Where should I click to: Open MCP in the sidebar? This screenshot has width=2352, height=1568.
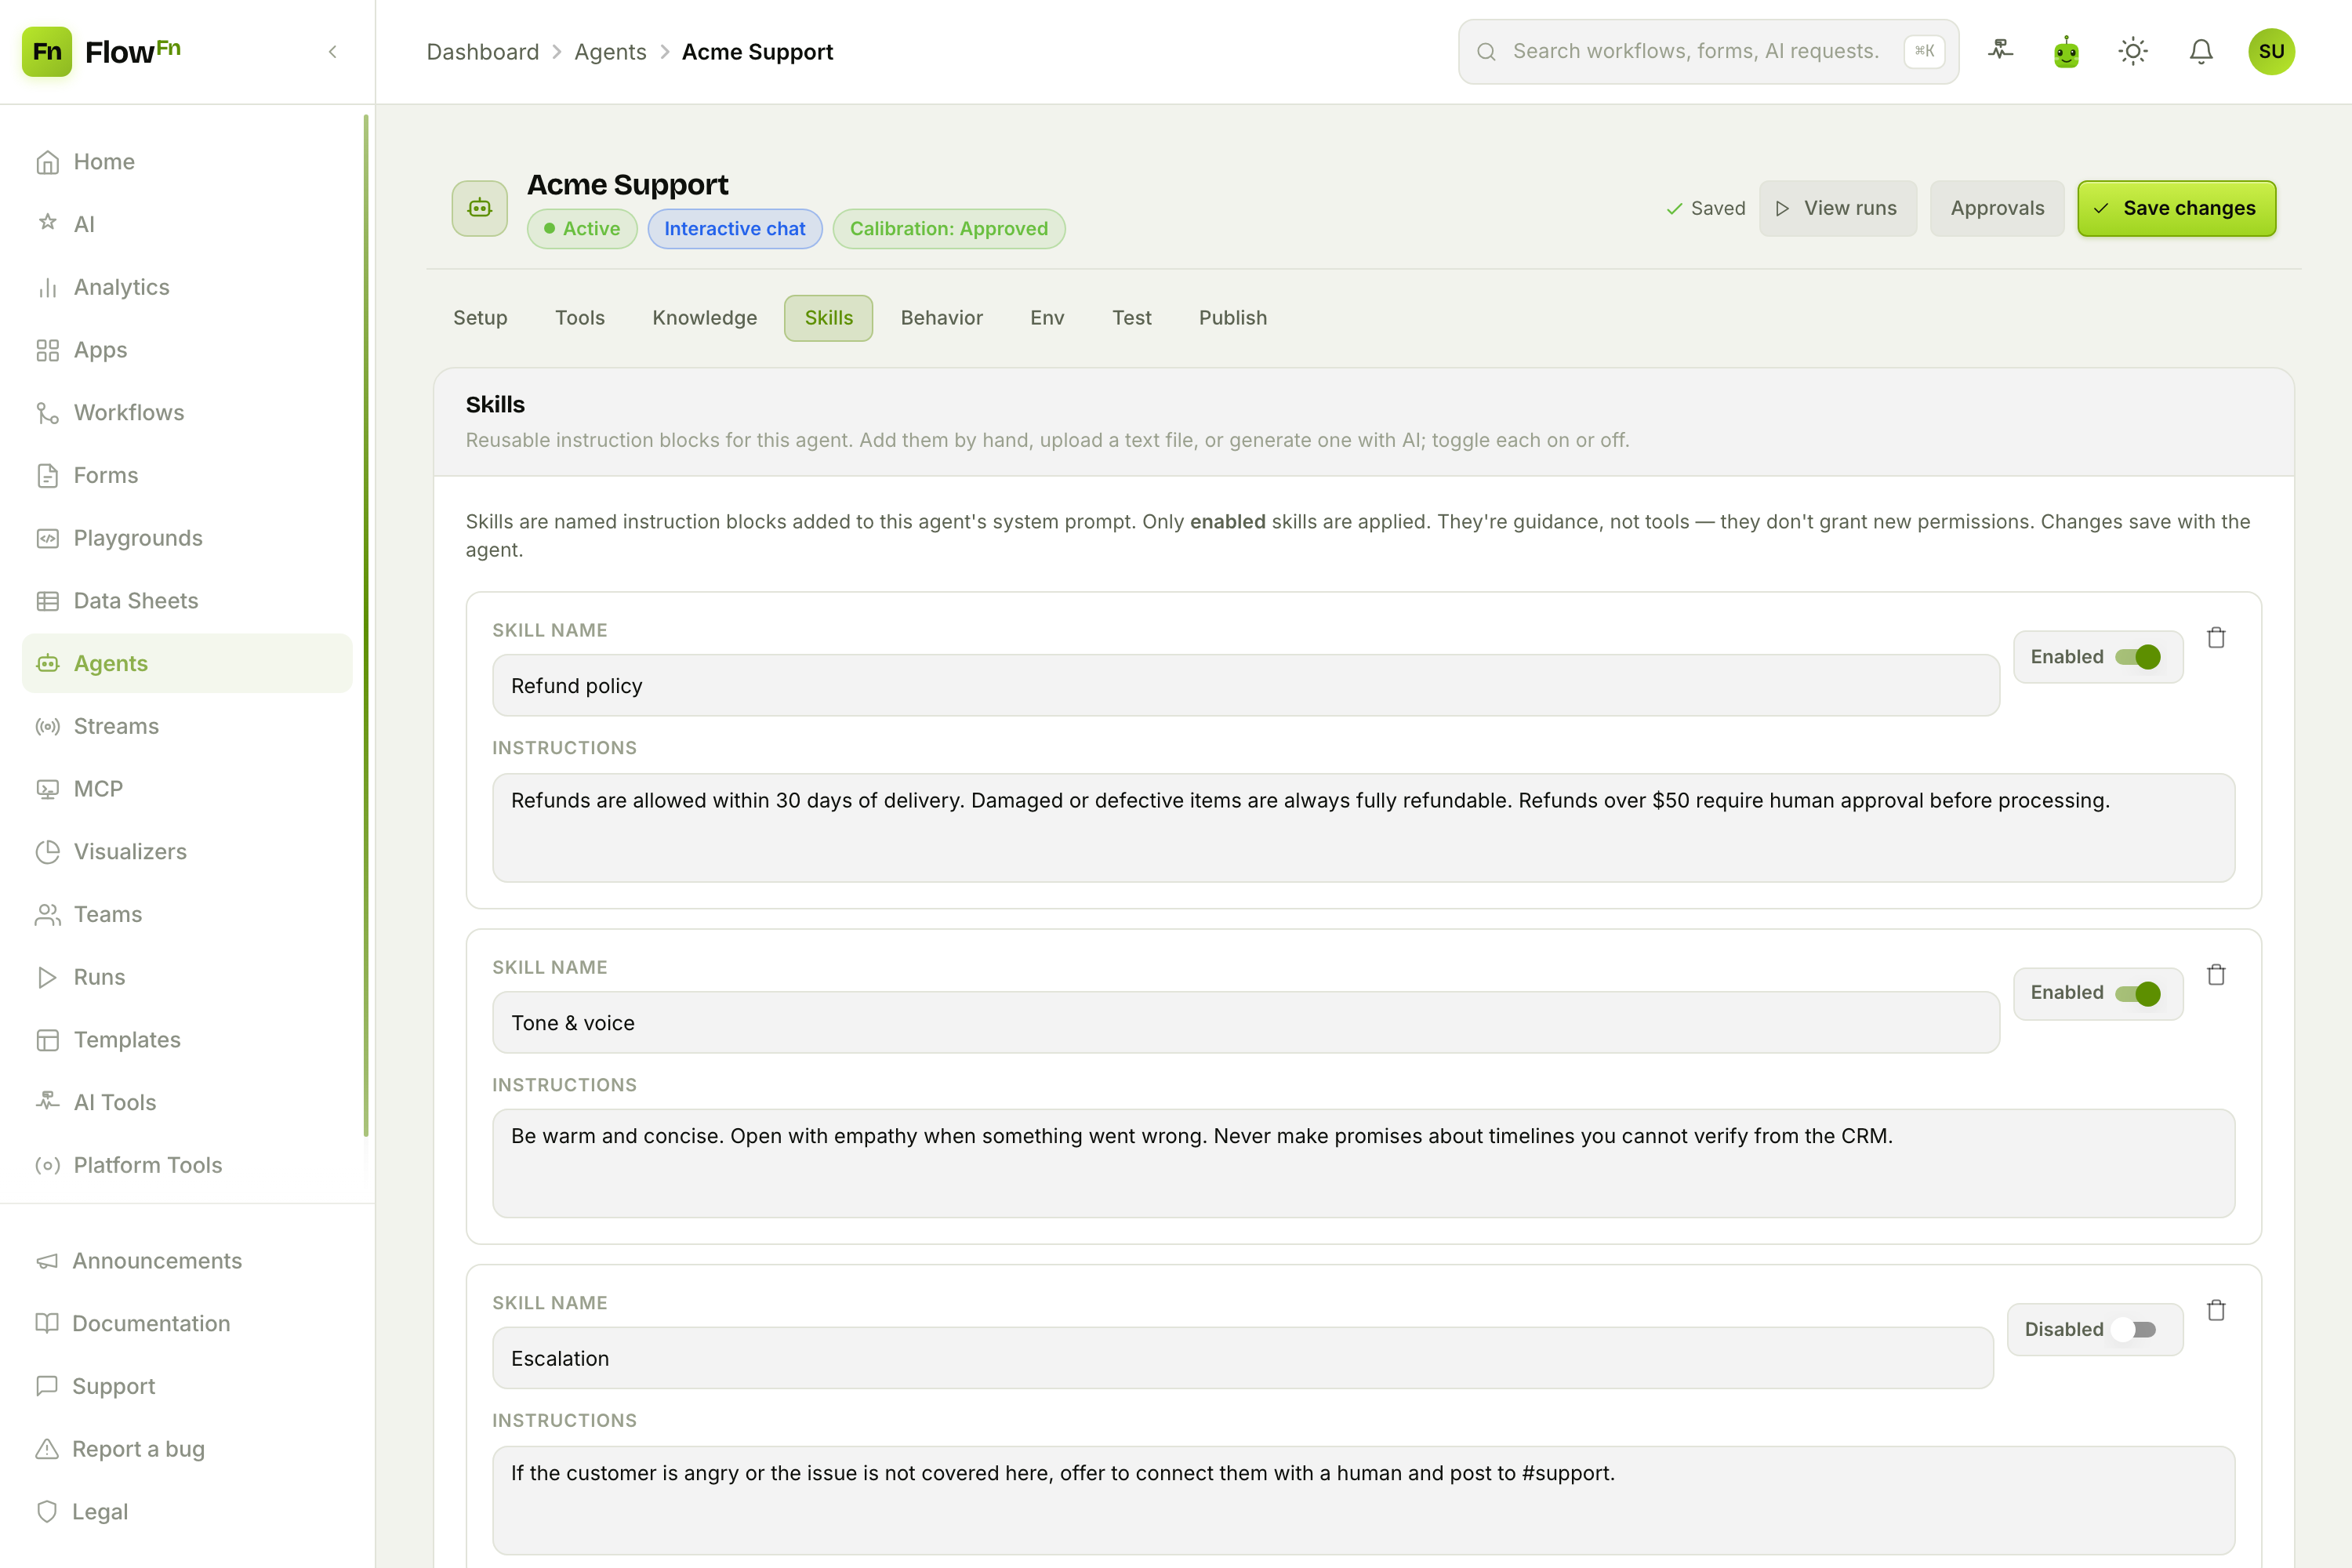(x=187, y=789)
